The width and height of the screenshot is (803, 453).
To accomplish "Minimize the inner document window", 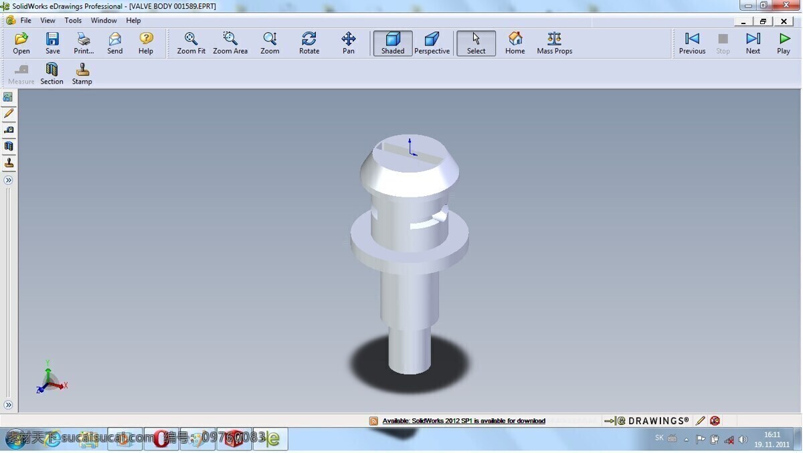I will tap(743, 21).
